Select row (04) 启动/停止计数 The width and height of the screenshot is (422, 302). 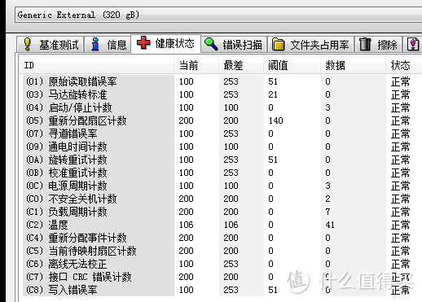click(222, 107)
